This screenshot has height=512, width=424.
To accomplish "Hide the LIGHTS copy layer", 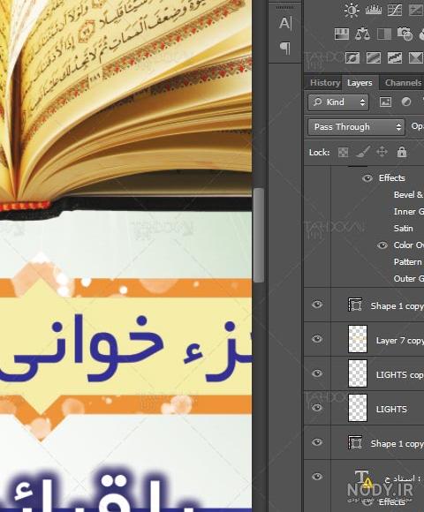I will click(317, 373).
